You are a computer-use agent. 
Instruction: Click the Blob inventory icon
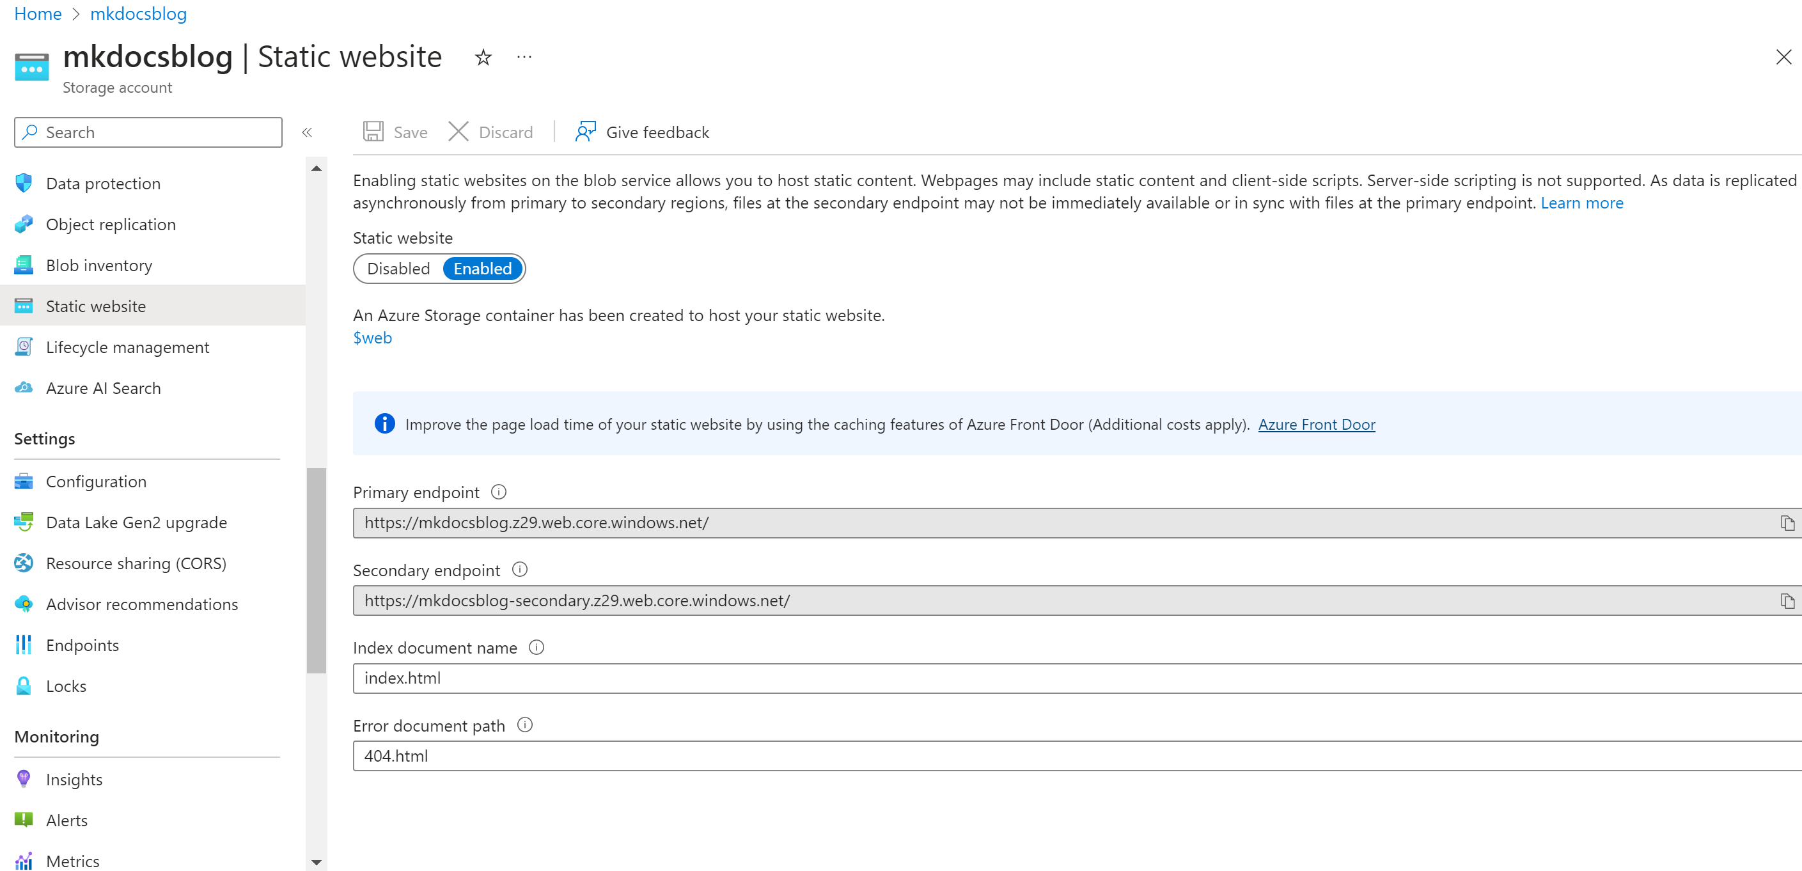[x=24, y=265]
